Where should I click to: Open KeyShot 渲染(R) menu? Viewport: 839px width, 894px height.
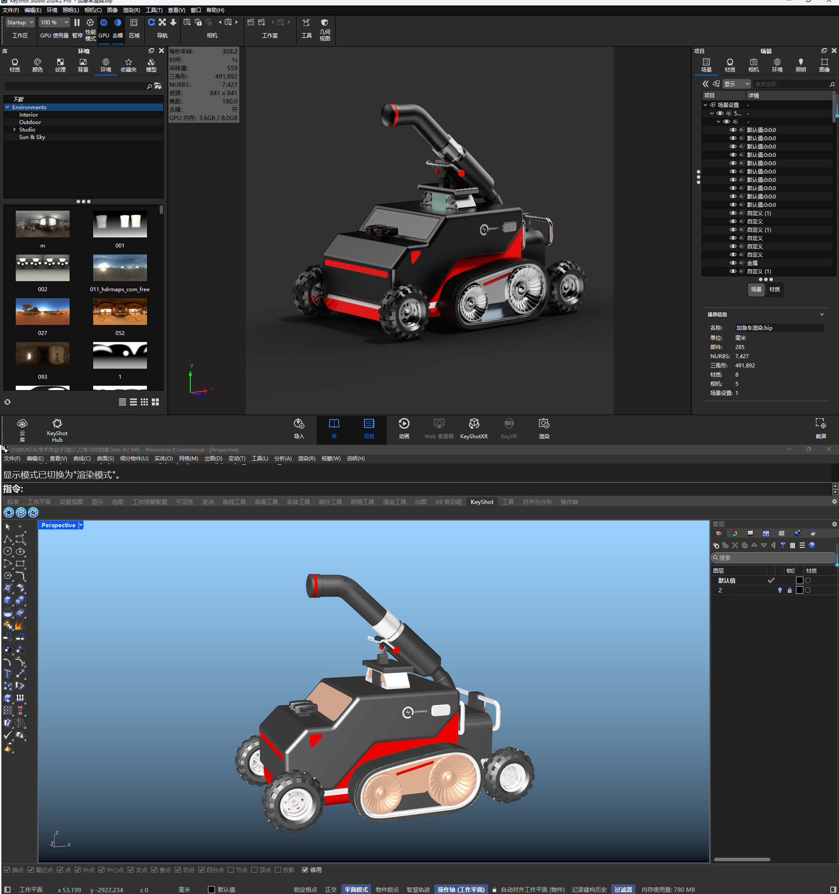click(x=131, y=10)
